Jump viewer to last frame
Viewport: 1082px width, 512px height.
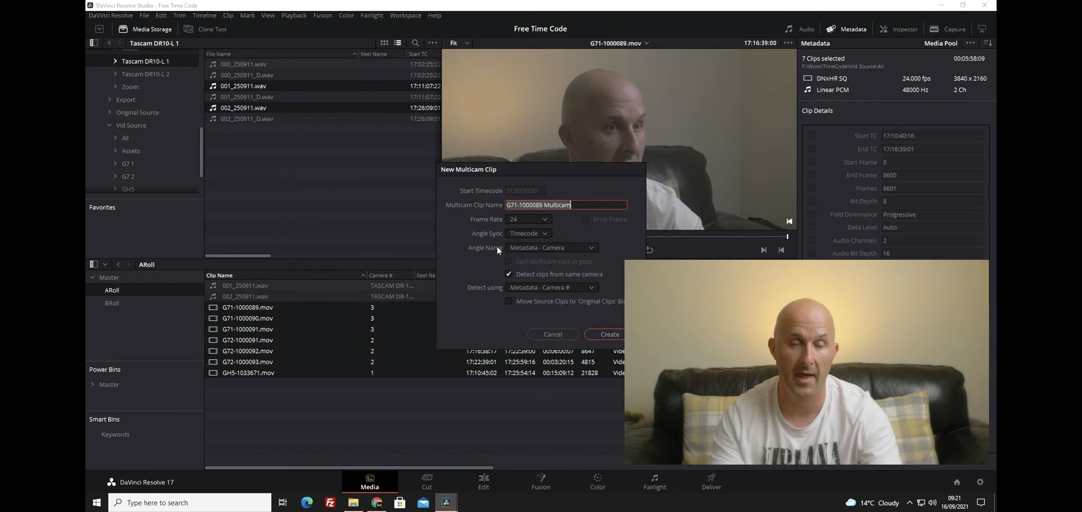click(x=764, y=250)
